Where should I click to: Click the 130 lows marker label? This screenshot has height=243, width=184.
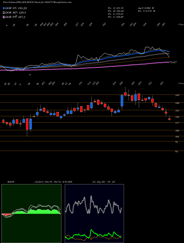[121, 83]
